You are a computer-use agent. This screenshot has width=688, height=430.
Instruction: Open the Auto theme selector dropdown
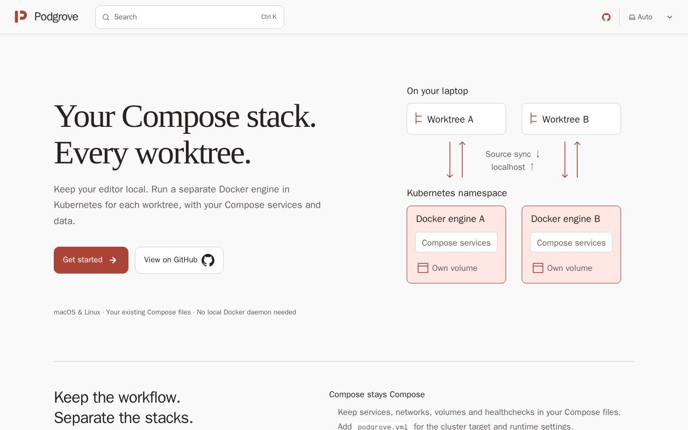[650, 17]
